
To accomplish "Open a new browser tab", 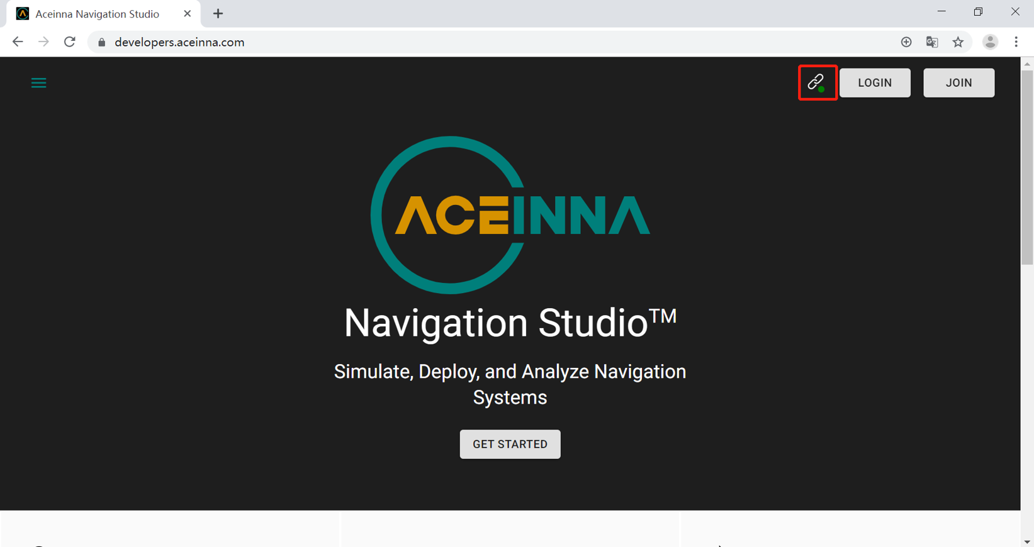I will click(x=218, y=14).
